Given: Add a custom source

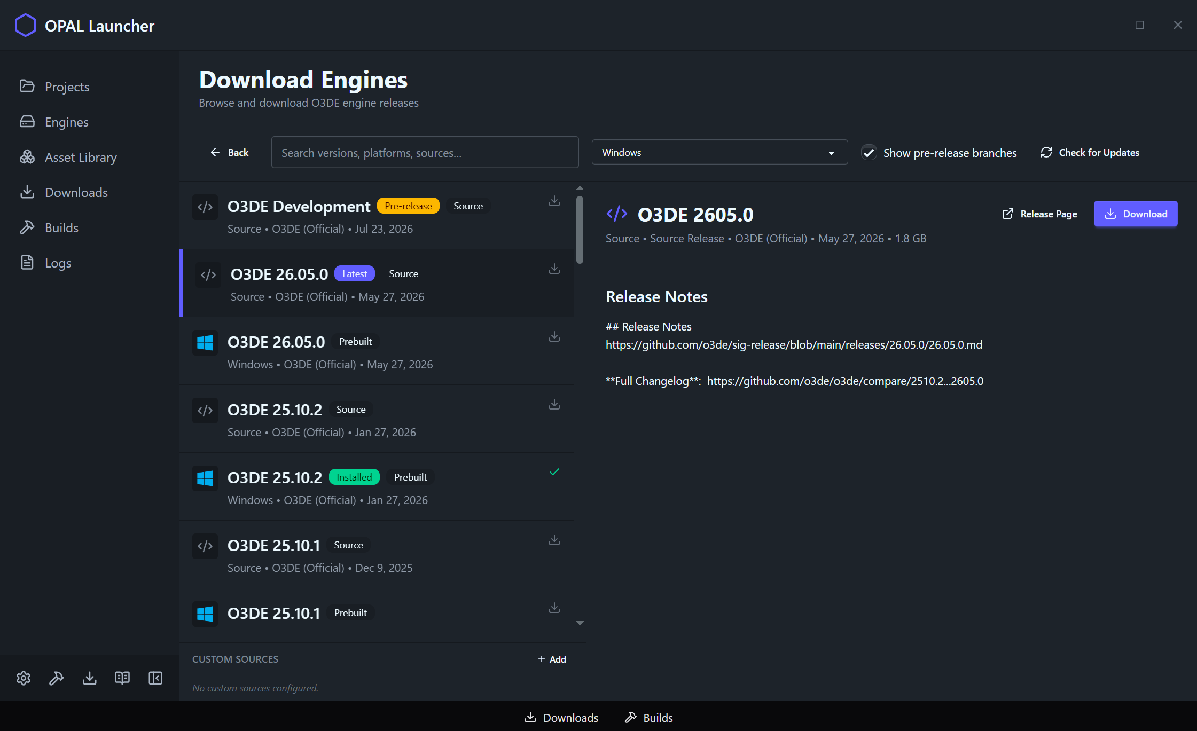Looking at the screenshot, I should tap(552, 659).
